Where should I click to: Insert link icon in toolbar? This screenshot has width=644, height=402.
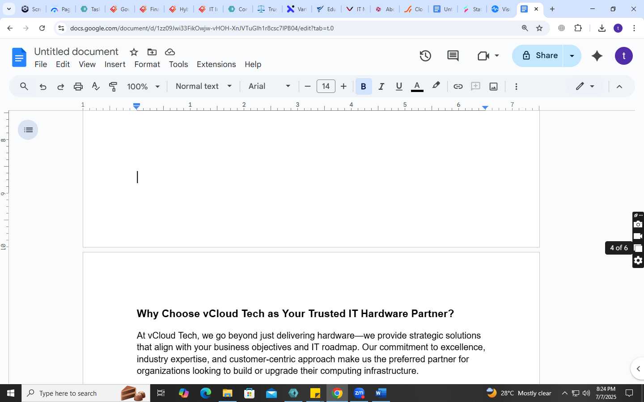[x=458, y=87]
